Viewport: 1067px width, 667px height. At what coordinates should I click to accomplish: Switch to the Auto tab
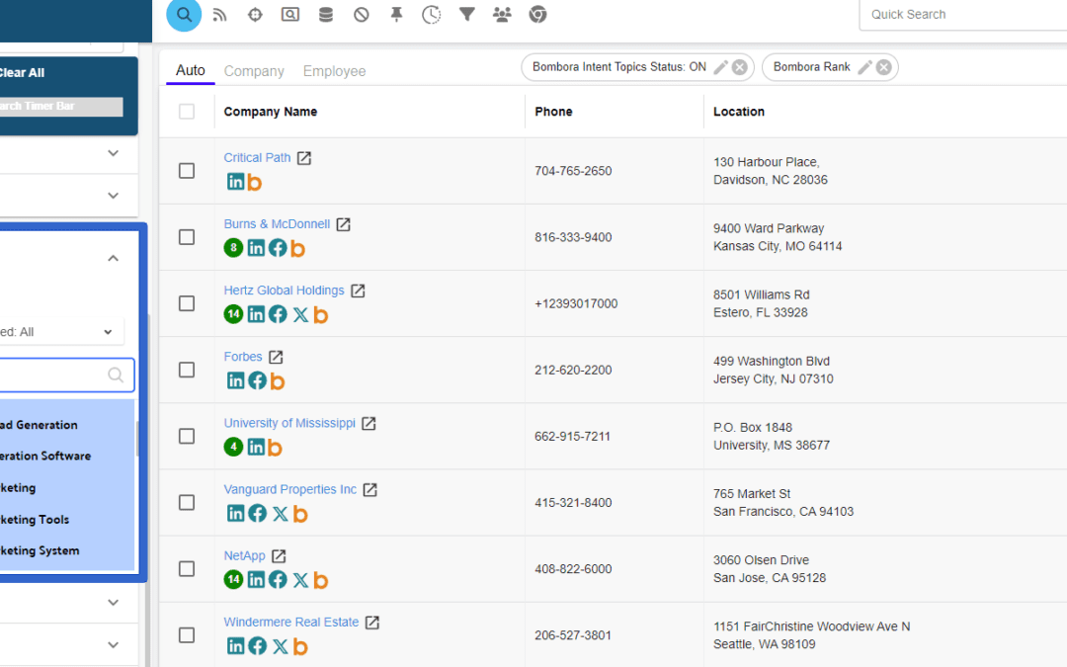pos(191,70)
